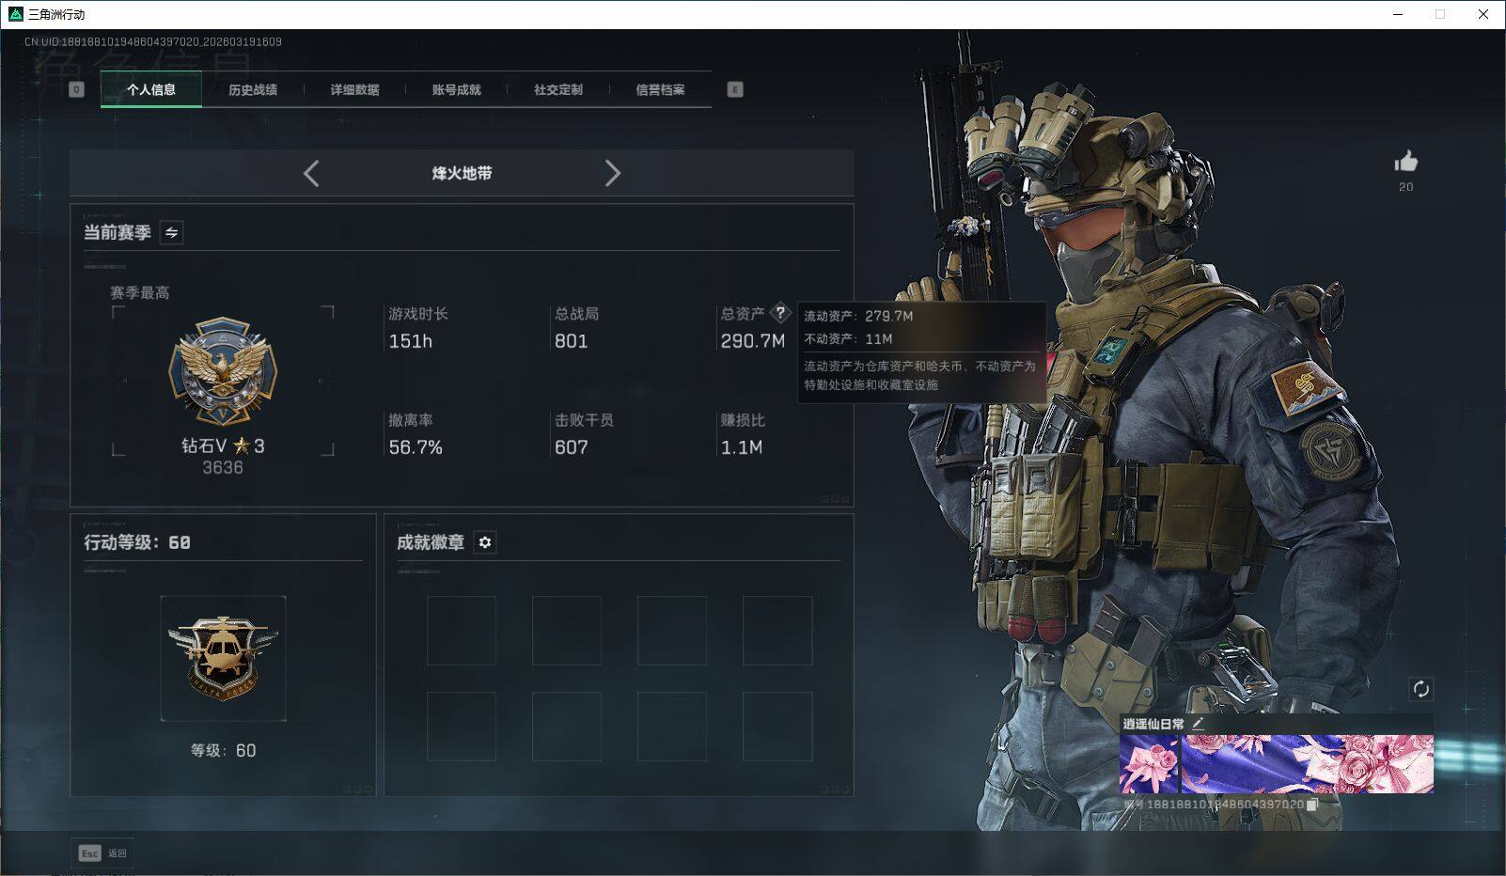
Task: Click the 总资产 question mark help icon
Action: (780, 313)
